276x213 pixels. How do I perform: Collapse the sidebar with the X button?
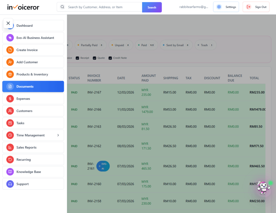pyautogui.click(x=8, y=23)
